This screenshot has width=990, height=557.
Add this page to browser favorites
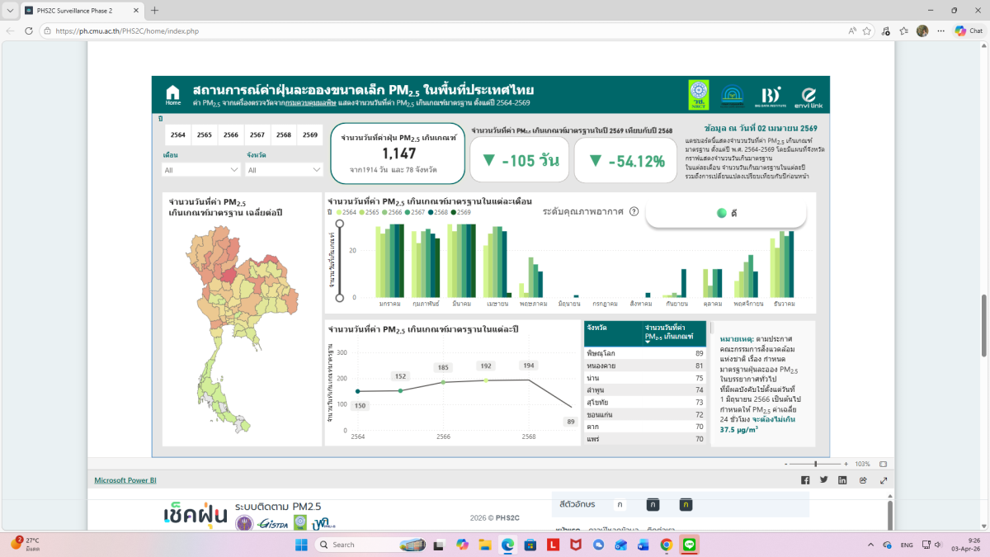point(868,31)
